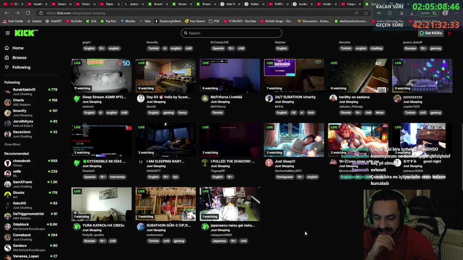The width and height of the screenshot is (463, 260).
Task: Switch to the Kate B browser tab
Action: [230, 4]
